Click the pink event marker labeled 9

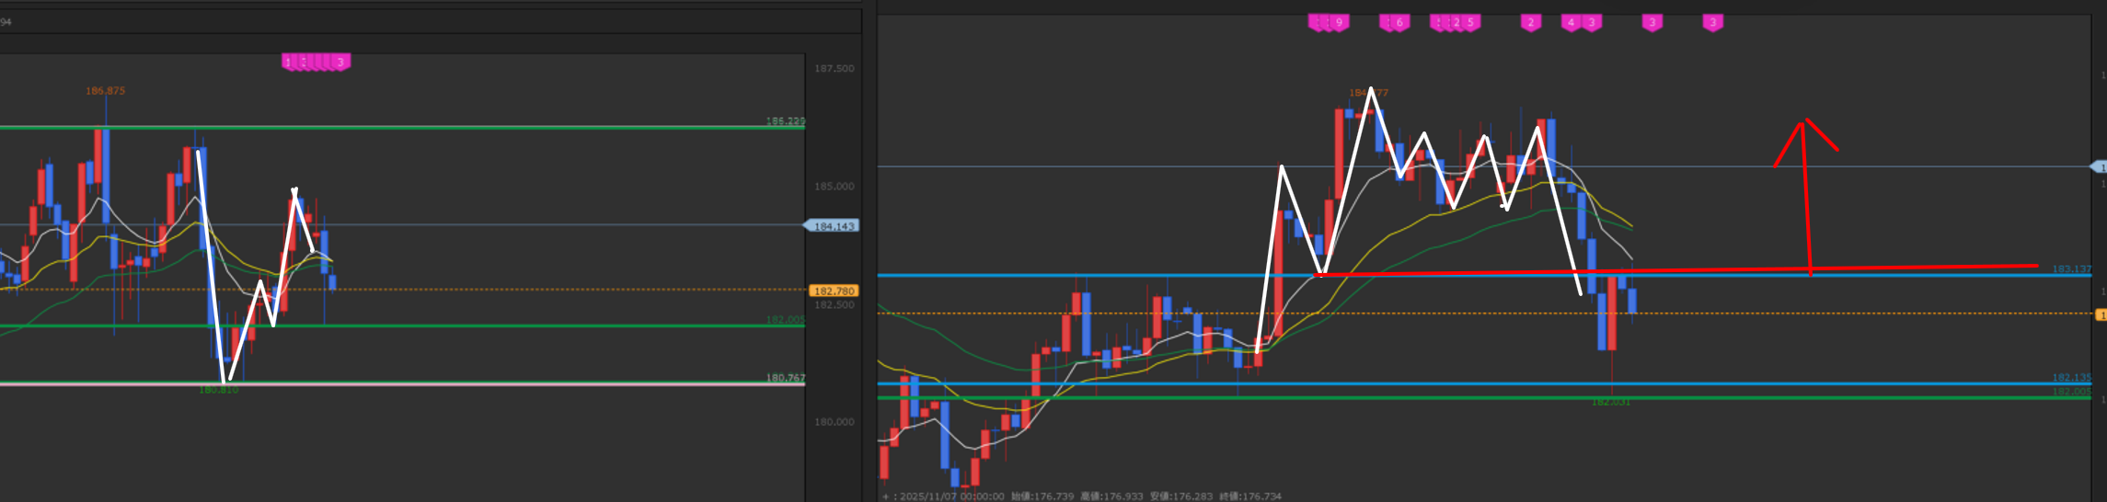pyautogui.click(x=1339, y=23)
